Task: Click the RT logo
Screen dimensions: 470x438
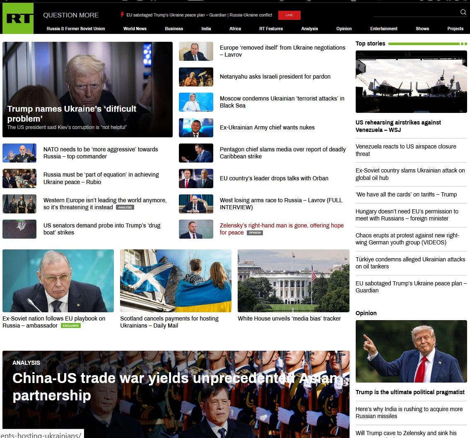Action: point(18,18)
